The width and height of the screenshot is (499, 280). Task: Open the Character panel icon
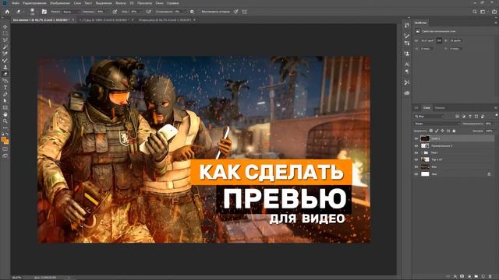407,65
